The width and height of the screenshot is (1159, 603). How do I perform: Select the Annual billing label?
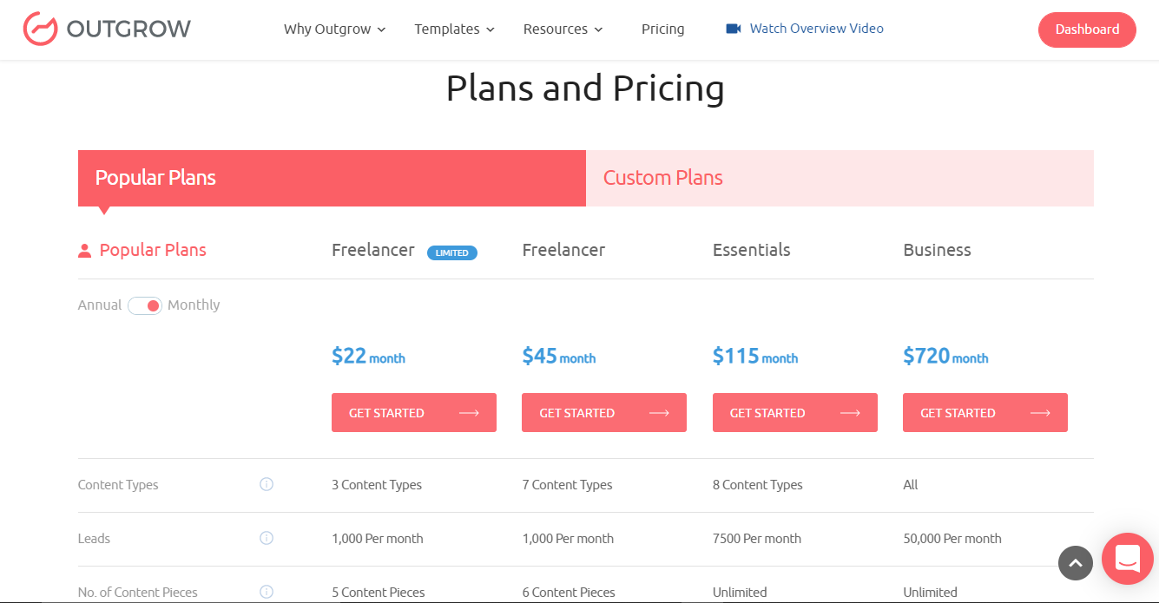pyautogui.click(x=100, y=305)
